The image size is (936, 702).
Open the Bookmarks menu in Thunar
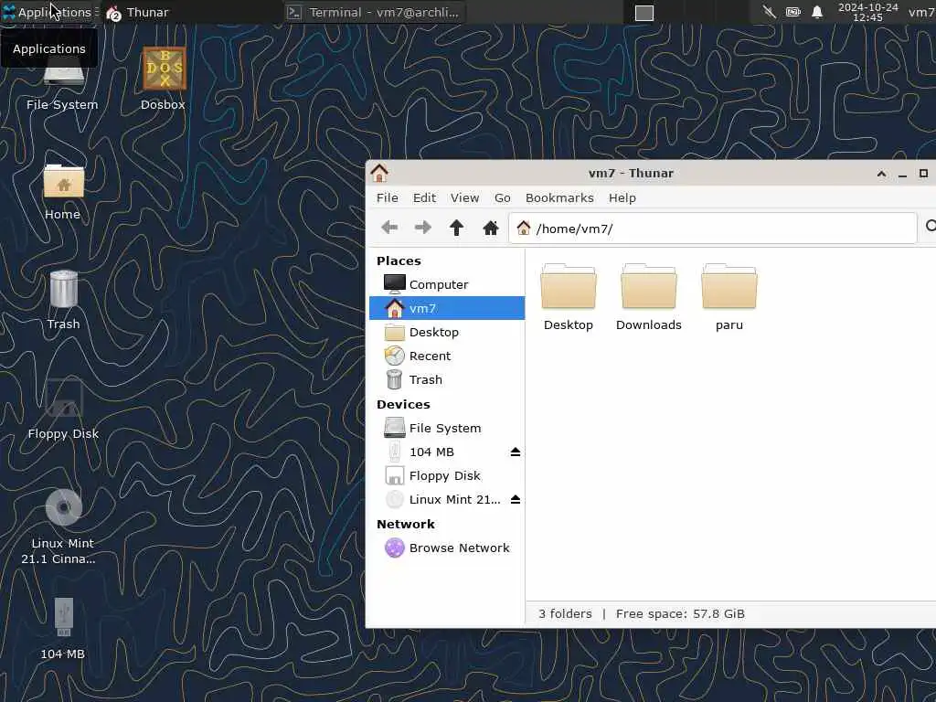559,197
